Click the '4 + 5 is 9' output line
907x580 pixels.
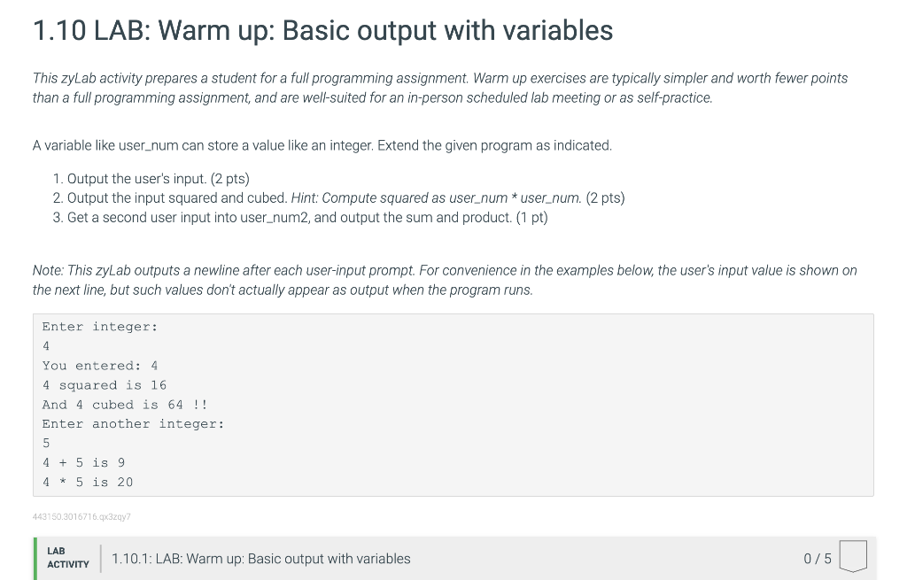tap(83, 462)
